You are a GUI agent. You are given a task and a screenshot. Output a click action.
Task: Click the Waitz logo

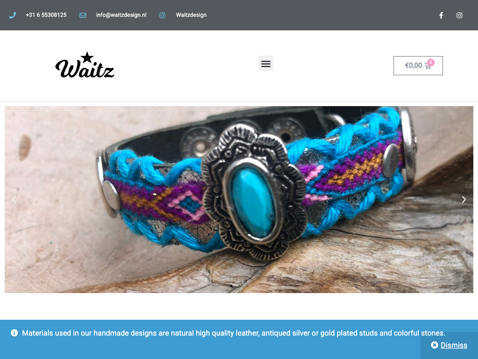click(x=85, y=65)
